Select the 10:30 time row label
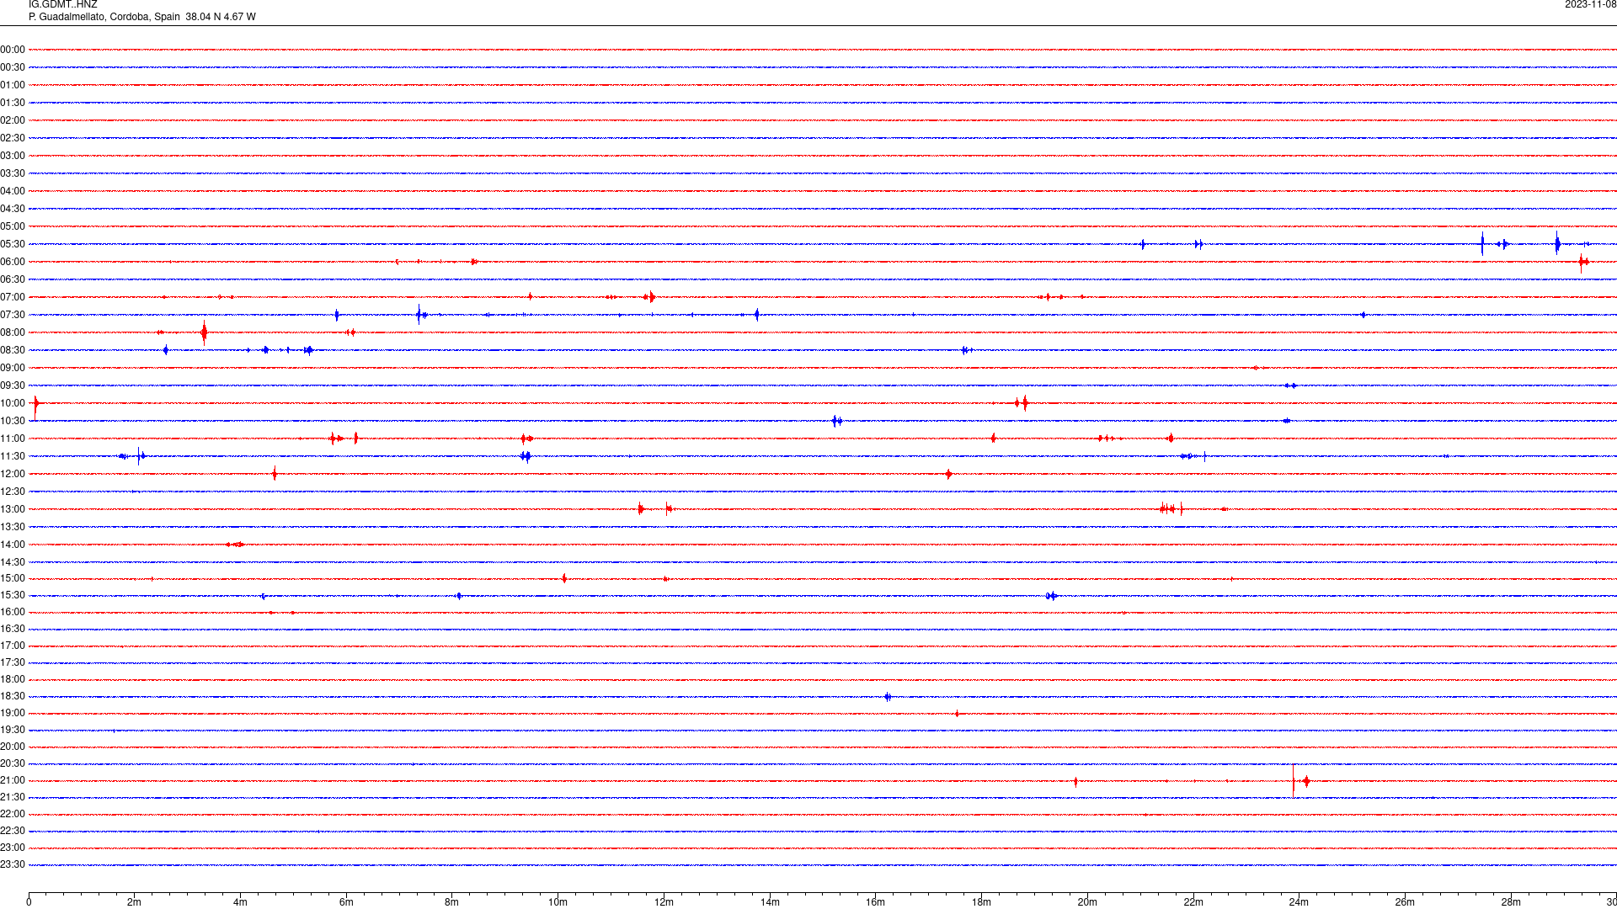This screenshot has height=909, width=1617. pyautogui.click(x=13, y=421)
